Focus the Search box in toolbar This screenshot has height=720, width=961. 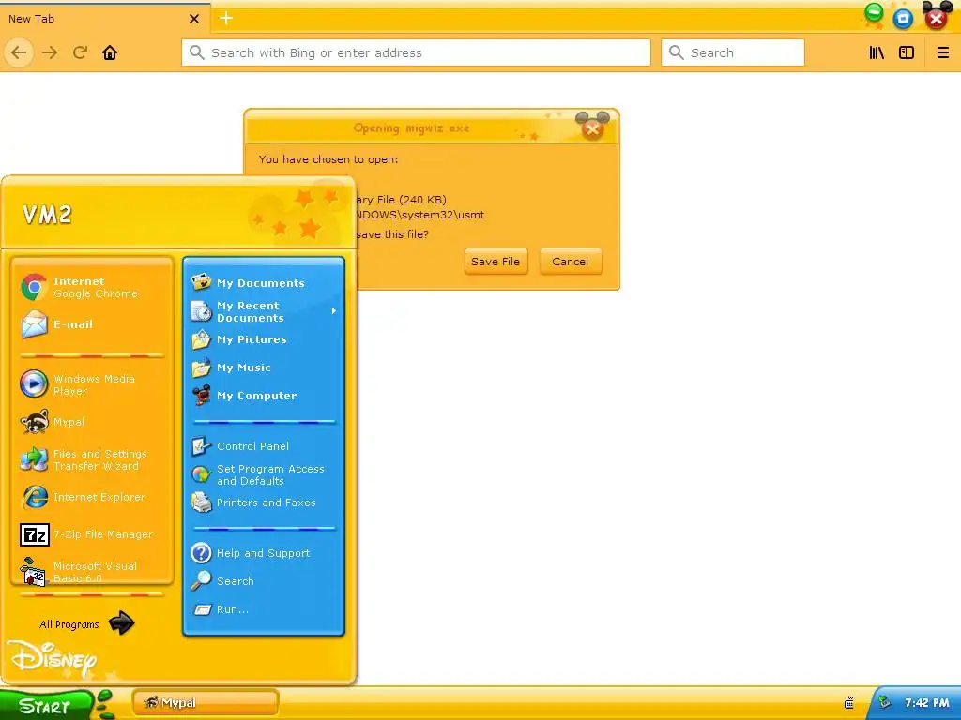733,52
